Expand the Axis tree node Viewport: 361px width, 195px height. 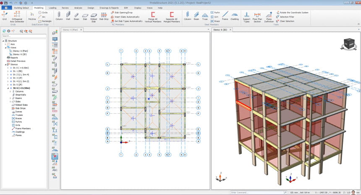click(x=5, y=44)
